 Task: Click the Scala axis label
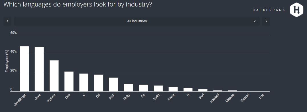pos(171,97)
